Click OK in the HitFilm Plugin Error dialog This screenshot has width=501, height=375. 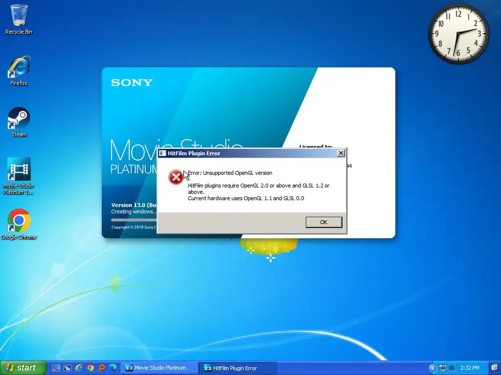tap(324, 222)
